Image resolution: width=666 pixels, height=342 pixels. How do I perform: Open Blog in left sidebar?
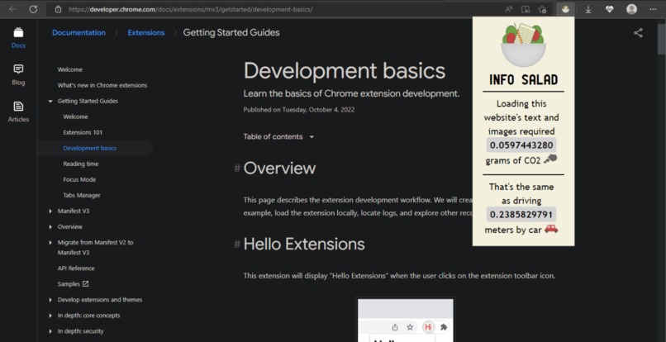pos(18,75)
